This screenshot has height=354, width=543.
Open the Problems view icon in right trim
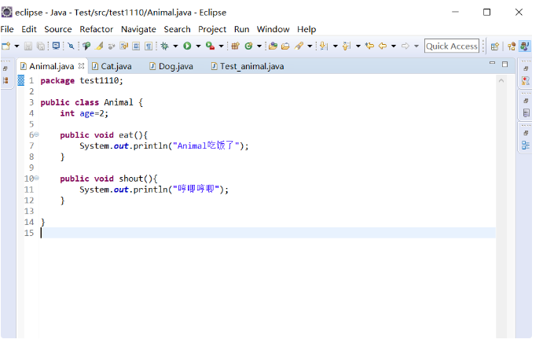526,81
